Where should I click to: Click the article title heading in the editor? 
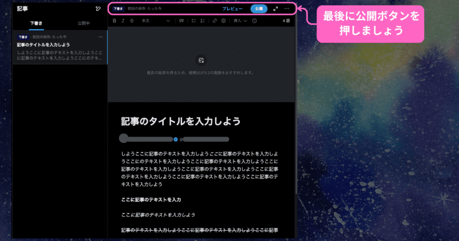tap(181, 121)
